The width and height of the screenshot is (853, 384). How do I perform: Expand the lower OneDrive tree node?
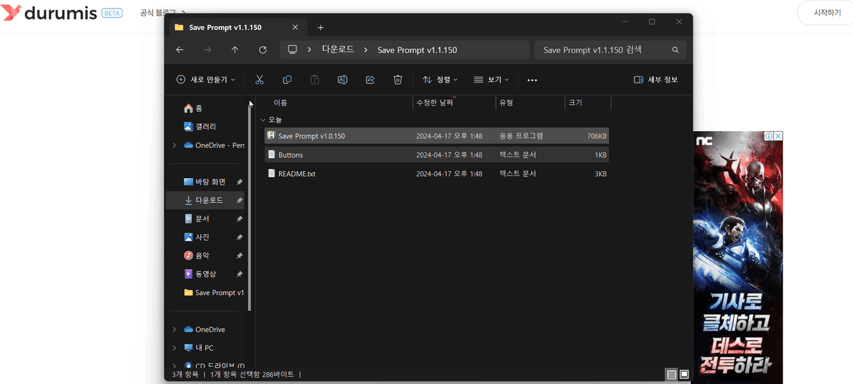click(174, 329)
